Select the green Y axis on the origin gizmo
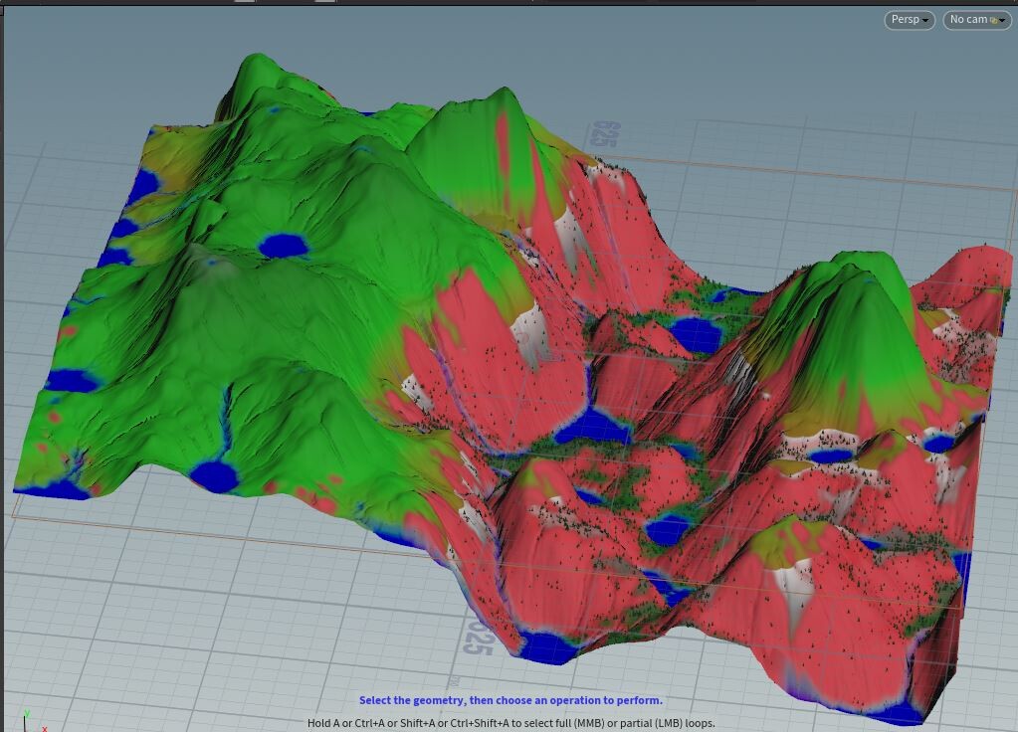 pyautogui.click(x=27, y=712)
